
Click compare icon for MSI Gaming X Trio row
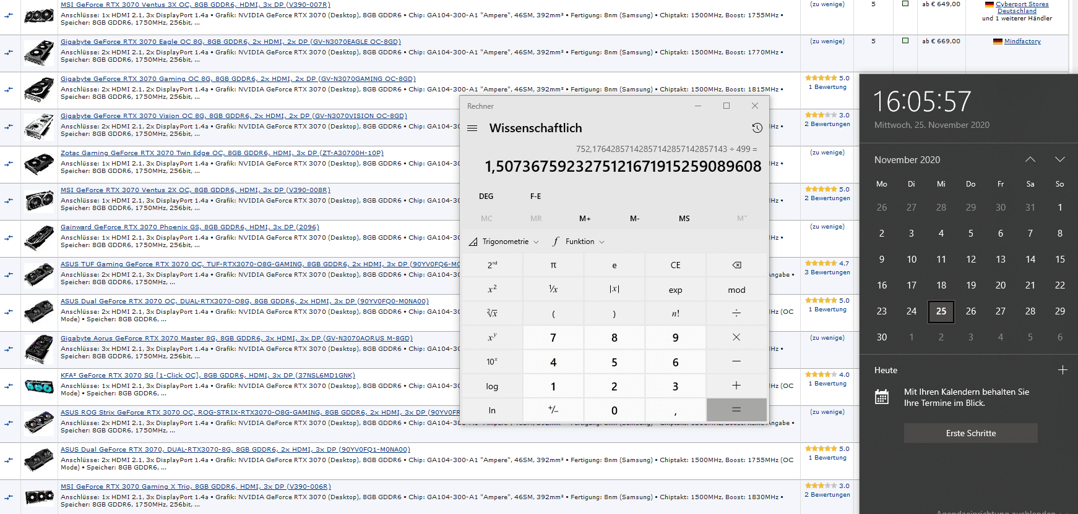click(9, 498)
